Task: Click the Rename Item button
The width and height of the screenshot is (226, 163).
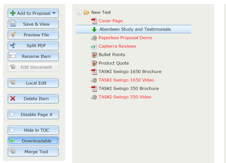Action: [x=33, y=56]
